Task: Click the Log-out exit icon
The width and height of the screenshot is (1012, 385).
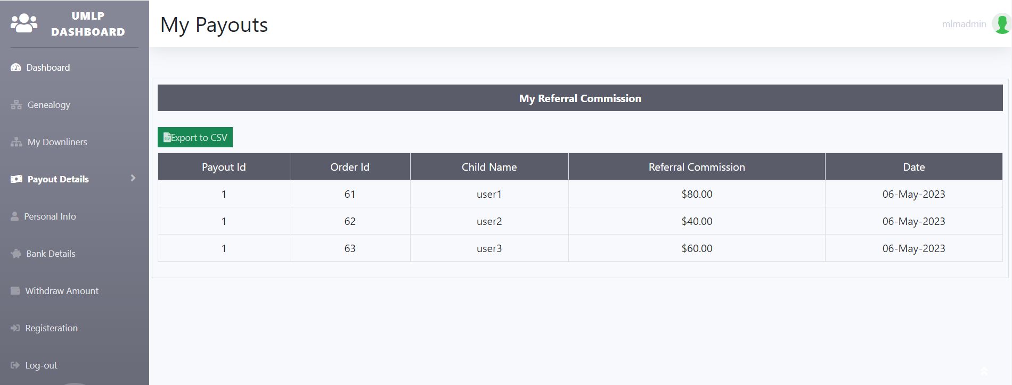Action: 15,365
